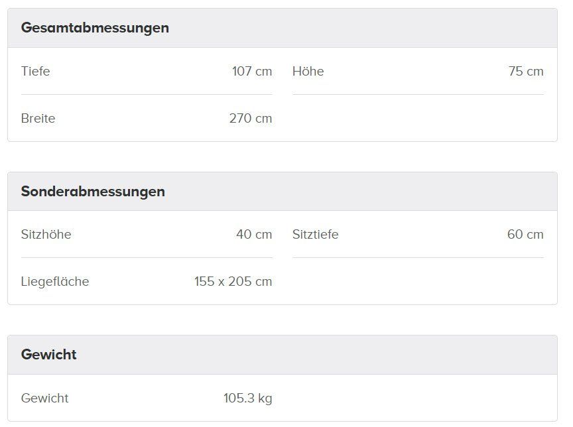This screenshot has width=573, height=427.
Task: Click the Liegefläche label
Action: (x=55, y=282)
